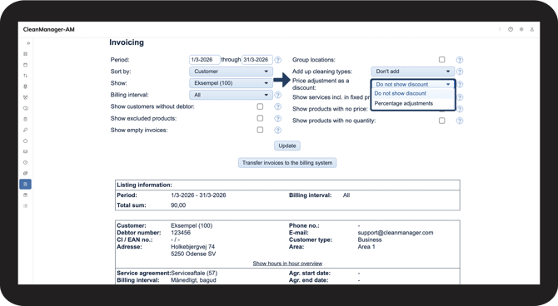Click the Invoicing page heading
The width and height of the screenshot is (558, 306).
(x=127, y=42)
